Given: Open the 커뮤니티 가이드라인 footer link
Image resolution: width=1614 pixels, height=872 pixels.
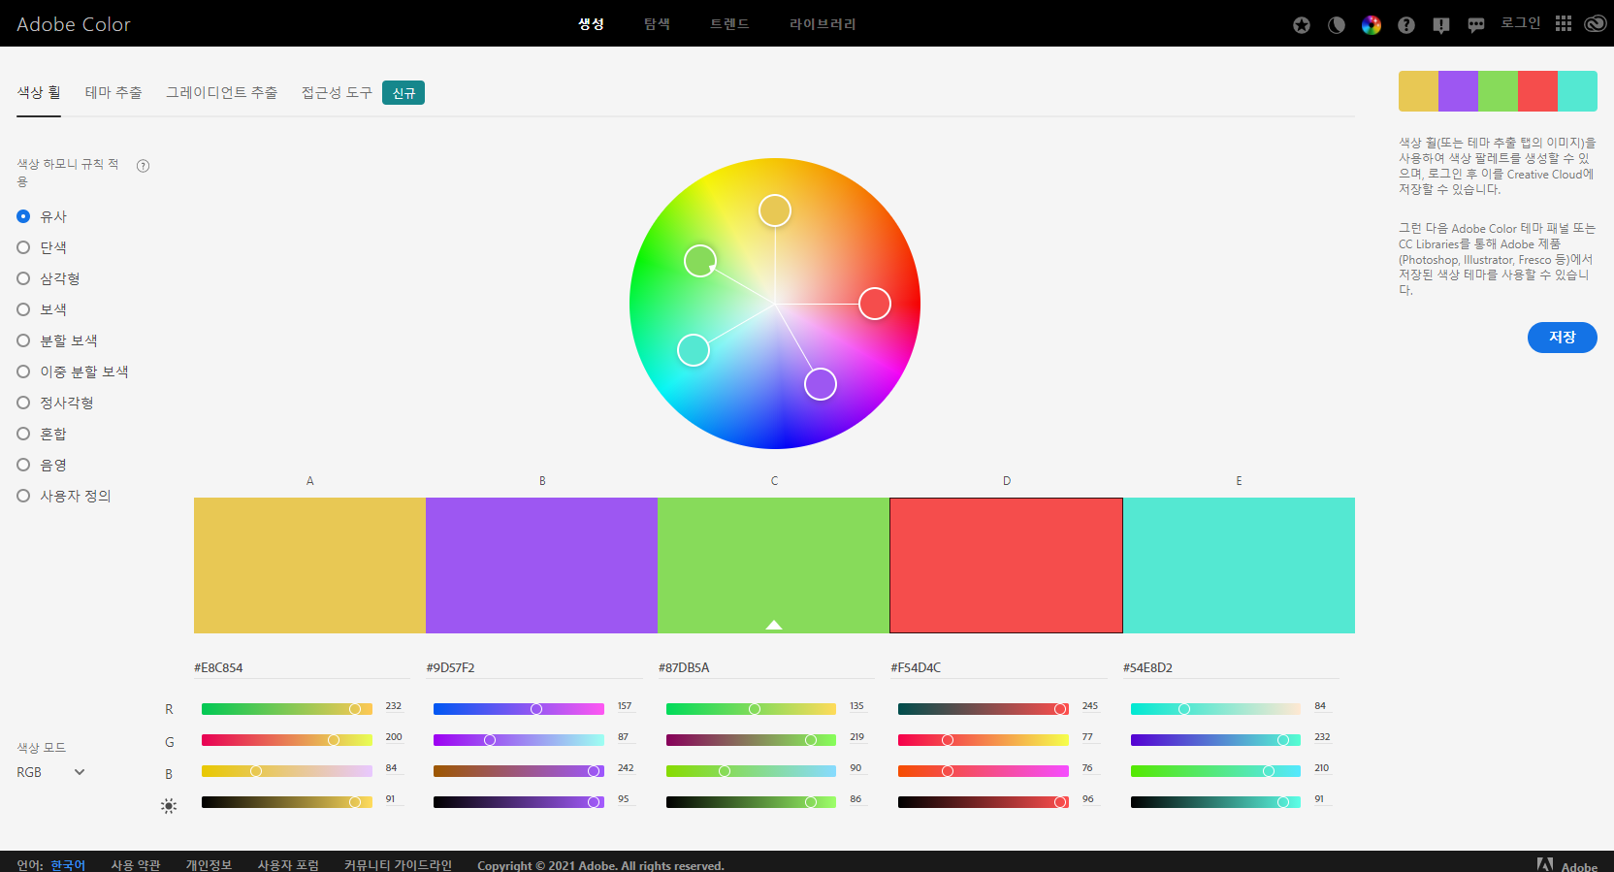Looking at the screenshot, I should click(399, 865).
